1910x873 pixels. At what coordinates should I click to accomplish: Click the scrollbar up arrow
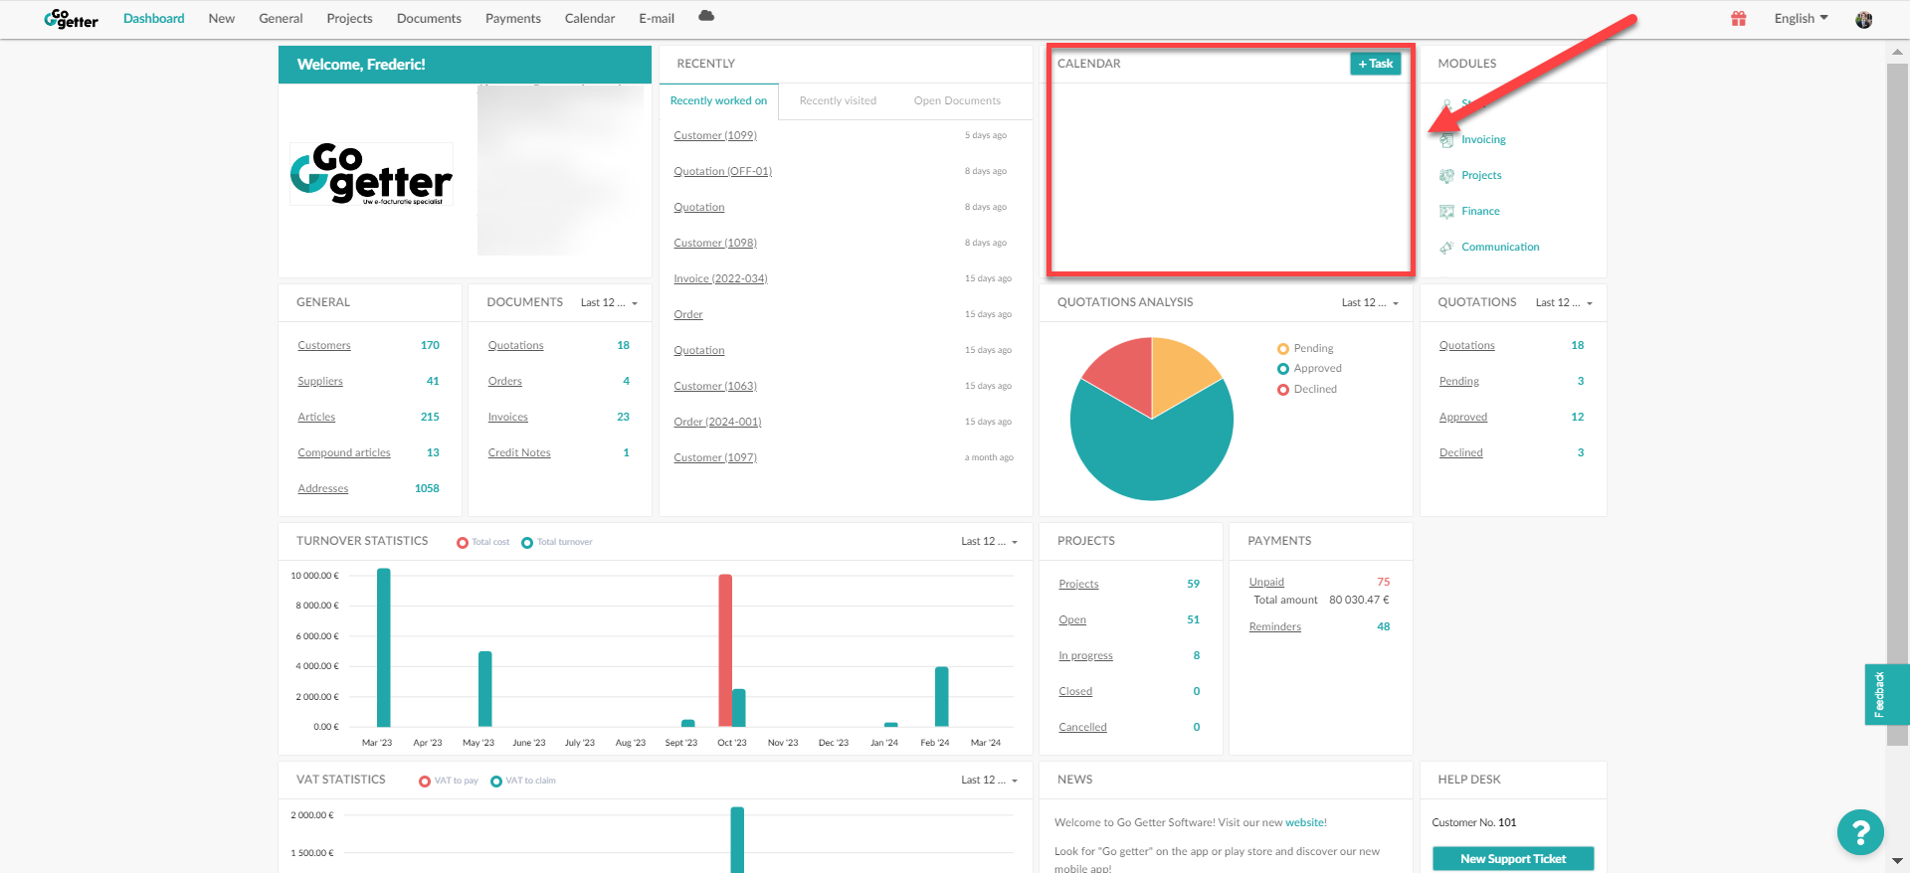click(x=1897, y=53)
